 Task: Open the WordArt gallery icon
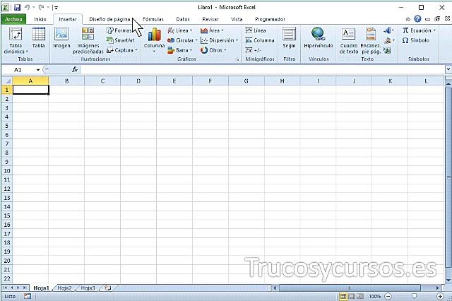click(388, 30)
